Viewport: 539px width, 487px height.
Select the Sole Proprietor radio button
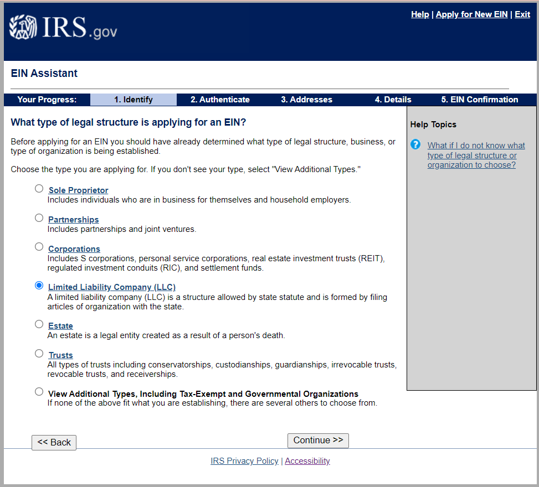click(39, 188)
